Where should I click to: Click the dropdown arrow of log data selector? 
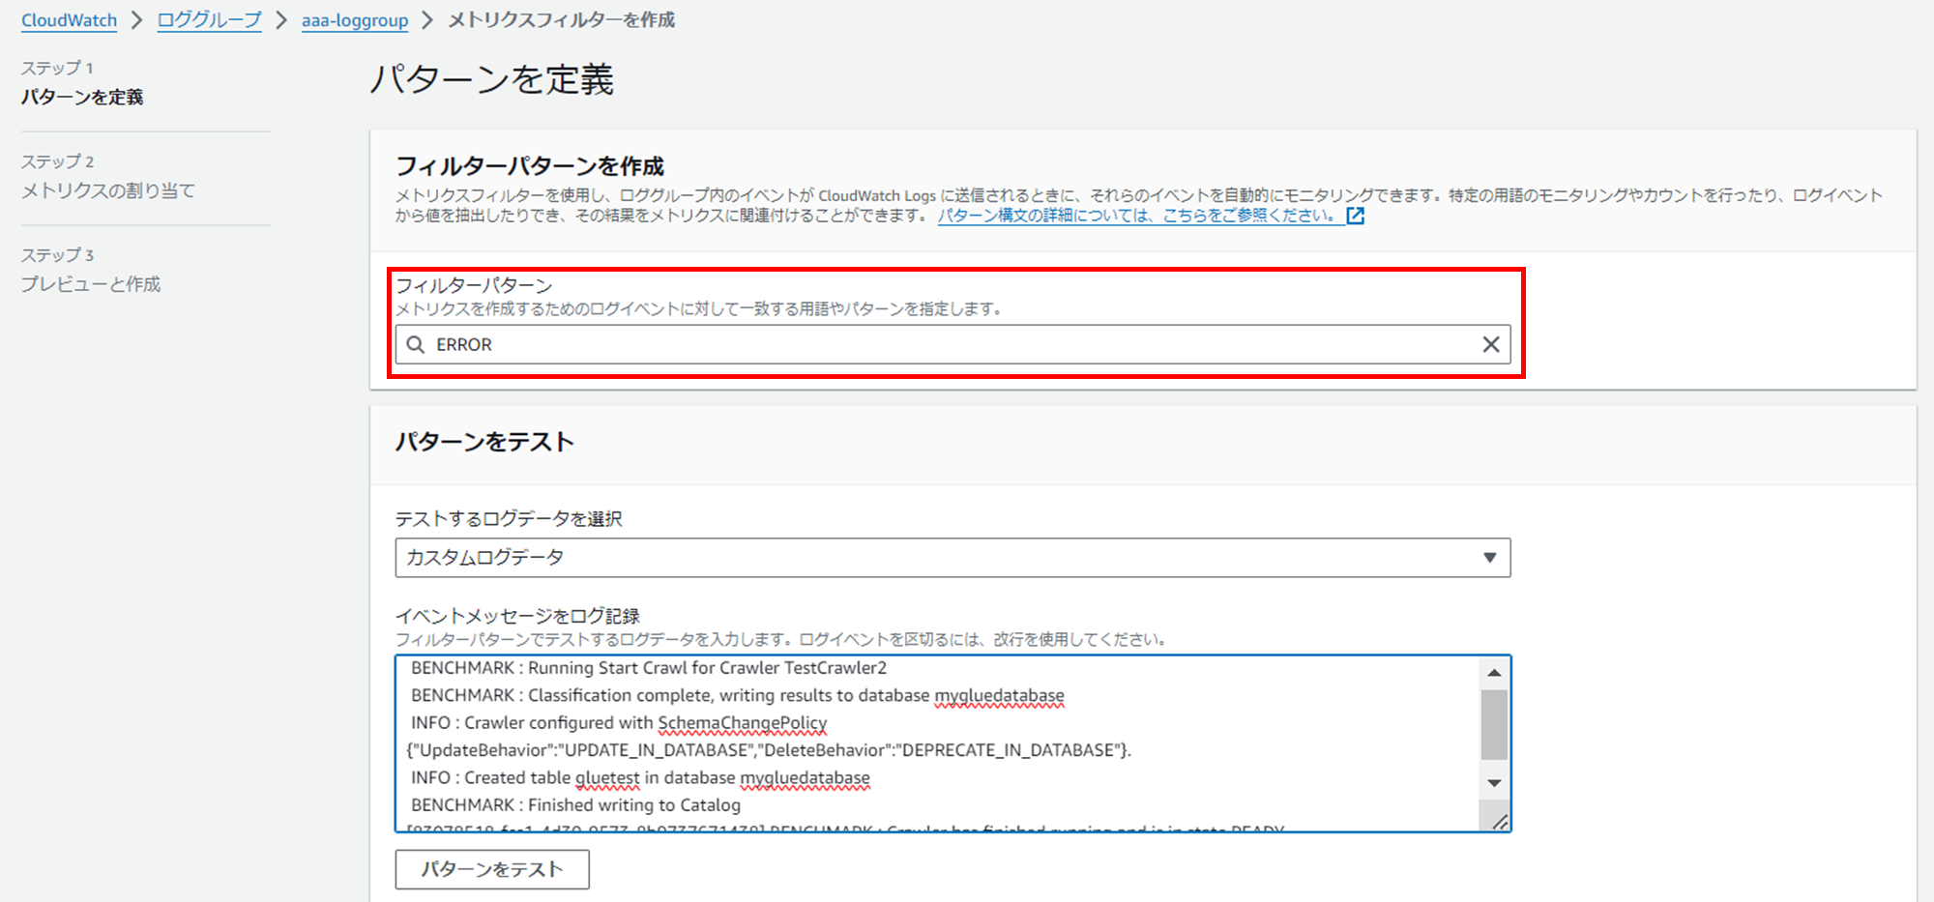pos(1490,558)
